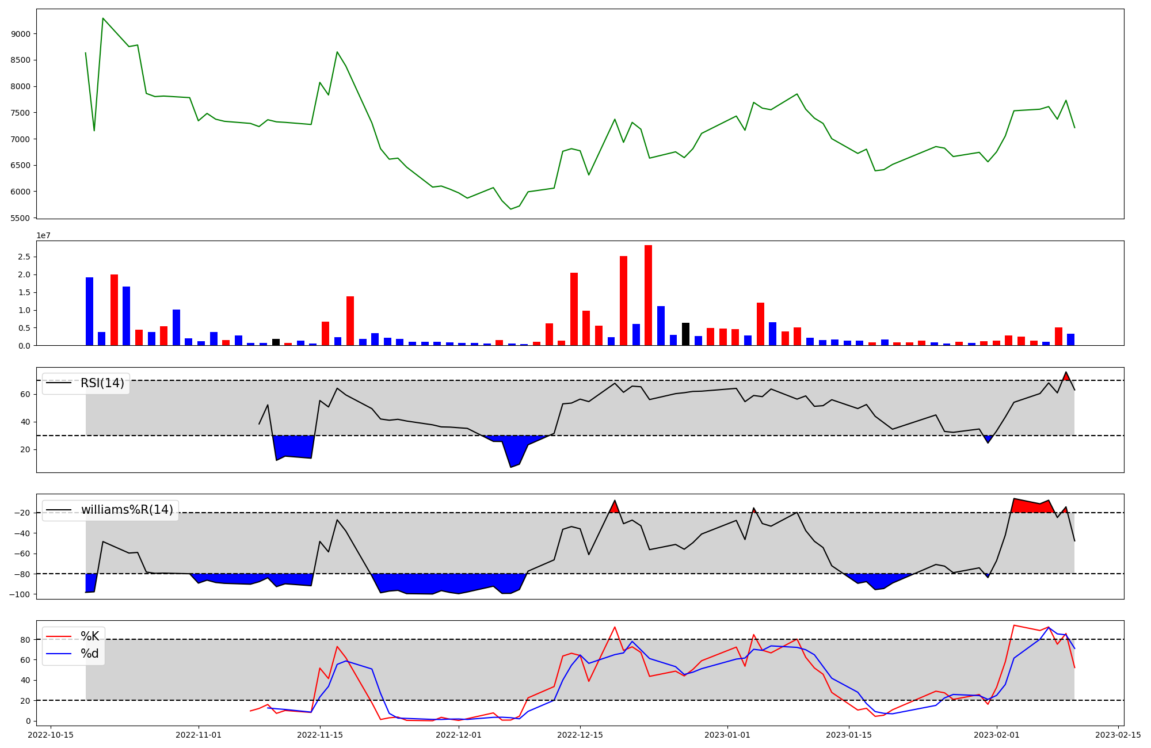
Task: Click the williams%R(14) legend label
Action: tap(127, 510)
